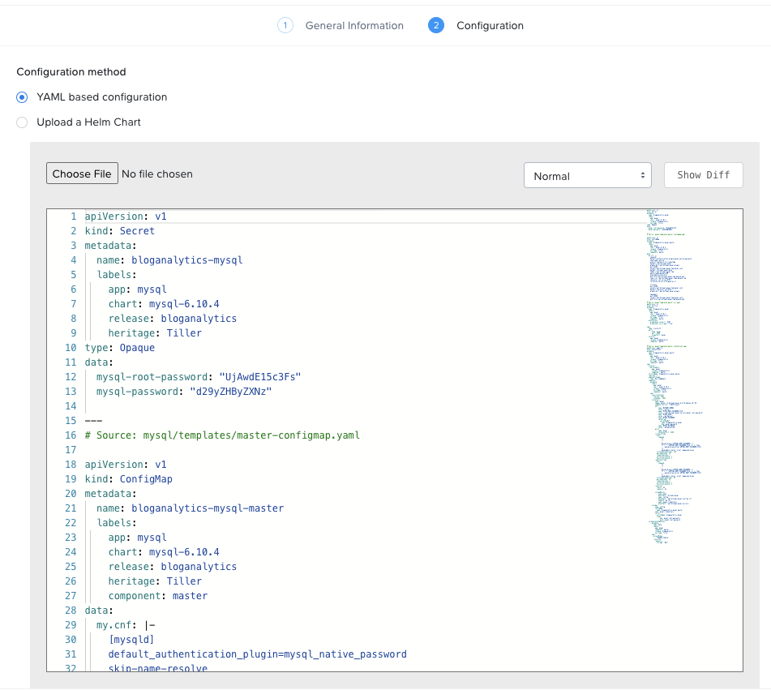
Task: Click line number 15 in the gutter
Action: 71,421
